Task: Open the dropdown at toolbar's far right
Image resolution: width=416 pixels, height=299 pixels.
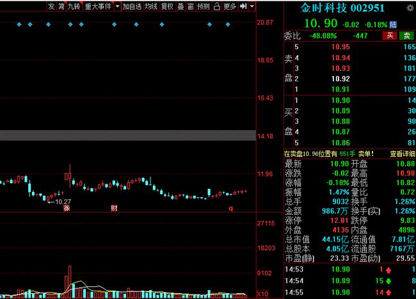Action: tap(252, 6)
